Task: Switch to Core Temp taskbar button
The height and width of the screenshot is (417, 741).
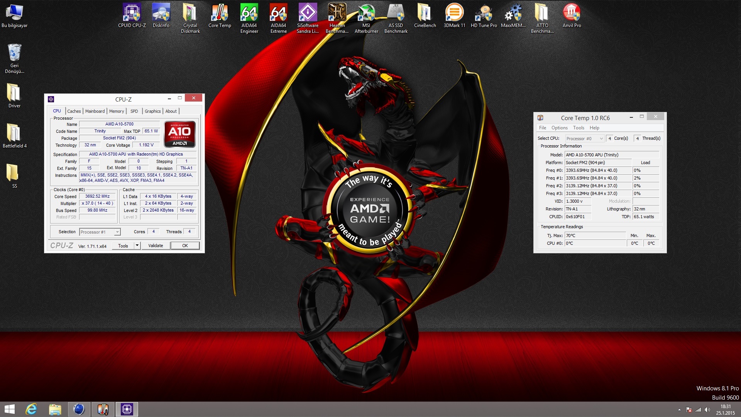Action: coord(103,409)
